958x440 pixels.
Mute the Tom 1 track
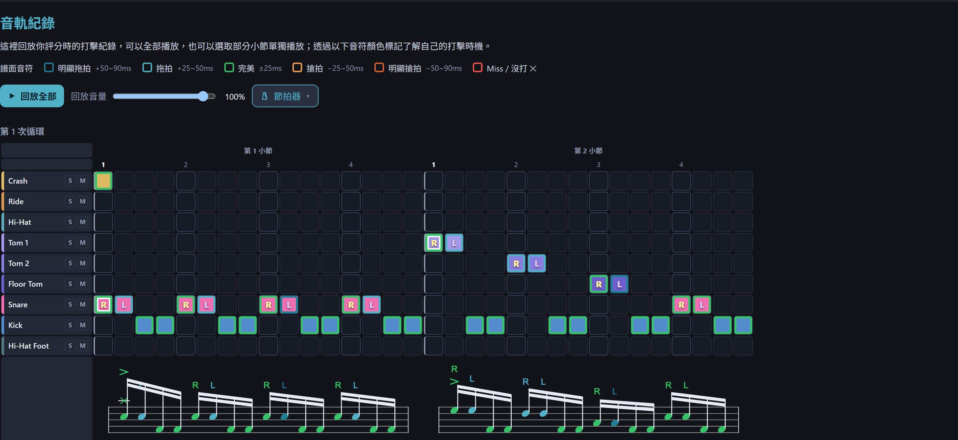coord(83,243)
